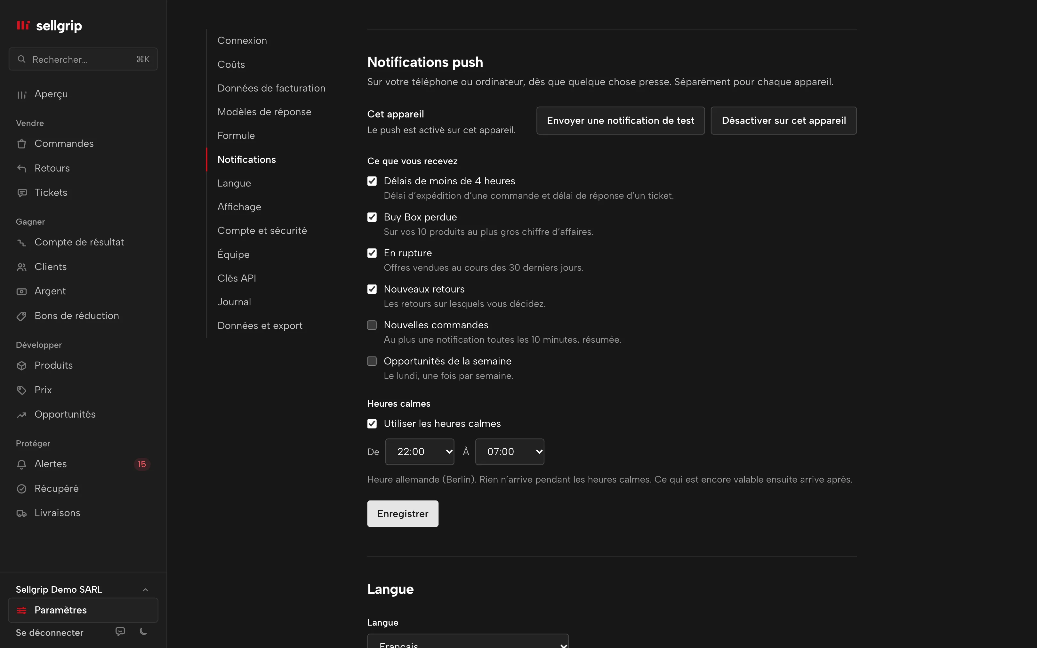Open the Coûts settings section
This screenshot has width=1037, height=648.
coord(231,64)
